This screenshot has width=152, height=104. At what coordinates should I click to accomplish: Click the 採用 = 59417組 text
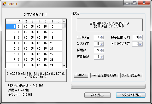pyautogui.click(x=19, y=90)
